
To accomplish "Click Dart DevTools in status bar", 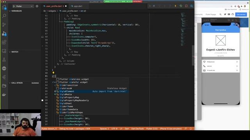I will tap(137, 129).
